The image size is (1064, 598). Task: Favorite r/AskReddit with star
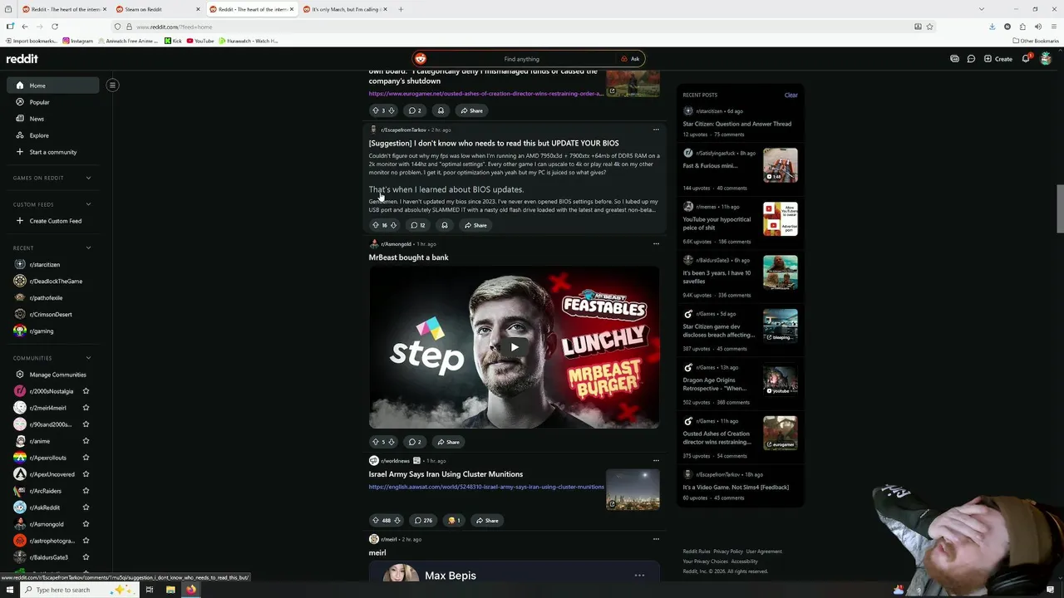86,507
